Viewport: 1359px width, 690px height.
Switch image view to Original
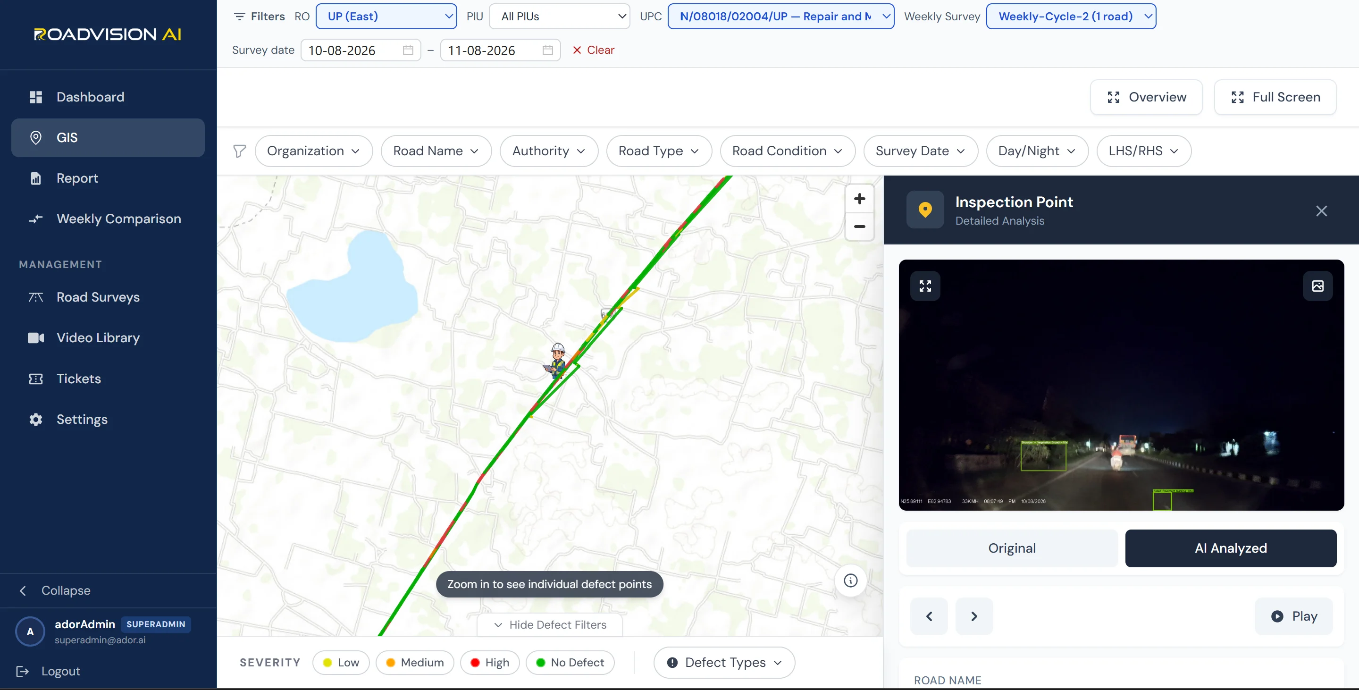(1011, 548)
